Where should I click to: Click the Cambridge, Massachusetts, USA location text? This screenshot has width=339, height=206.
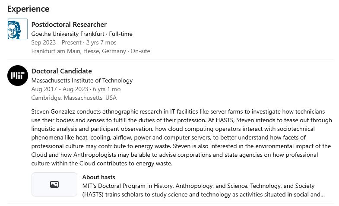(x=74, y=98)
